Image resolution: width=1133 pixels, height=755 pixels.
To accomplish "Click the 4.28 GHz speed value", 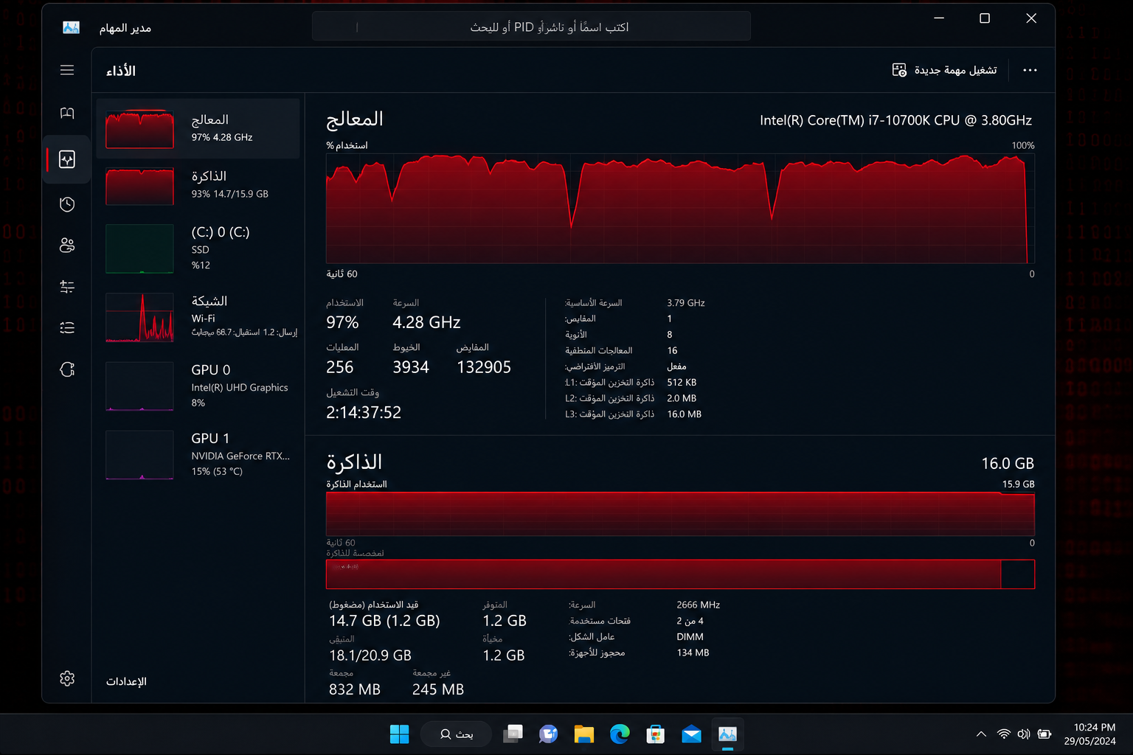I will pos(426,322).
